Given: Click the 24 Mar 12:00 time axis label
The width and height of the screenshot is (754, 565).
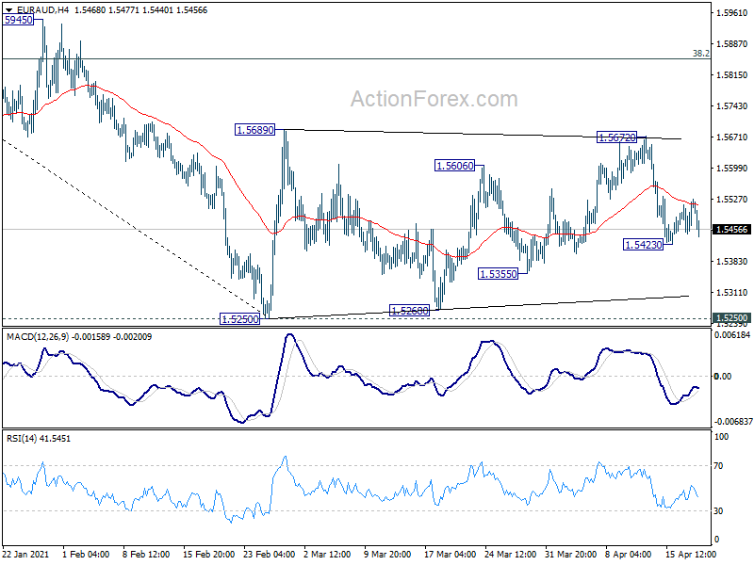Looking at the screenshot, I should click(x=510, y=555).
